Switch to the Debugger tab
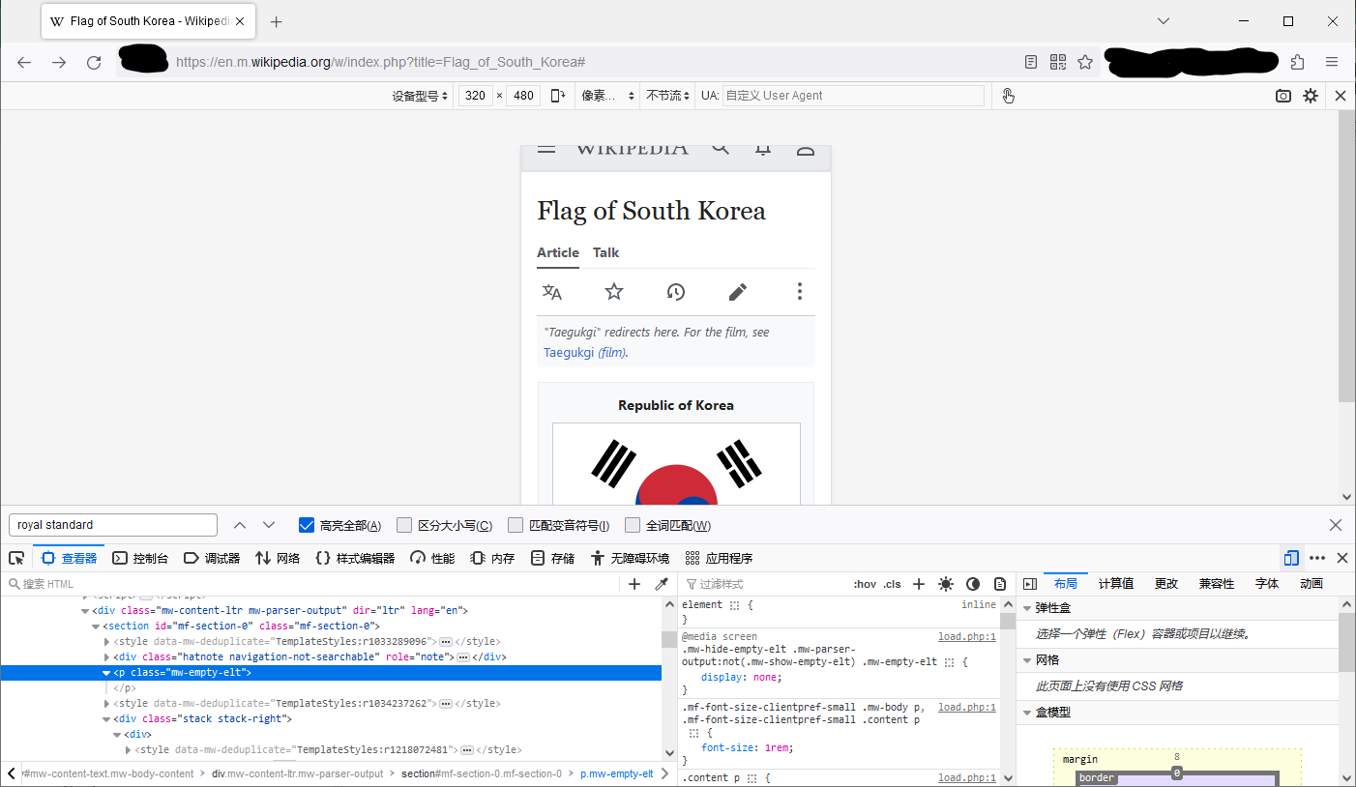This screenshot has width=1356, height=787. tap(212, 558)
